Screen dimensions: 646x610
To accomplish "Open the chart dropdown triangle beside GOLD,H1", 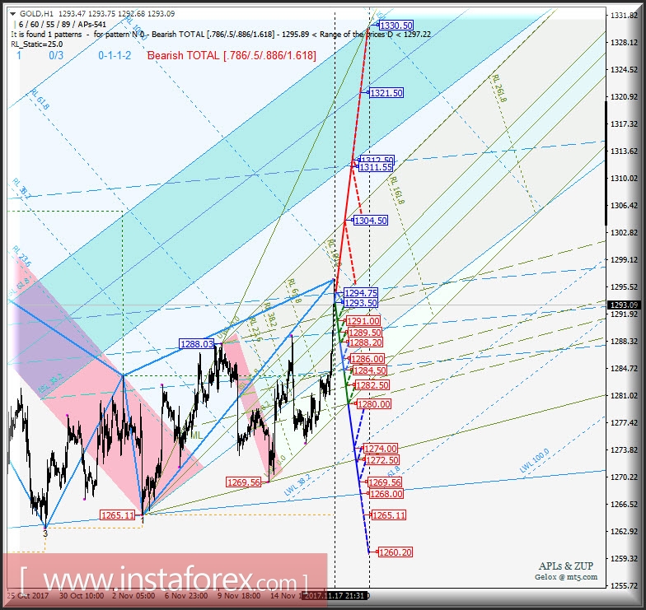I will [x=13, y=14].
